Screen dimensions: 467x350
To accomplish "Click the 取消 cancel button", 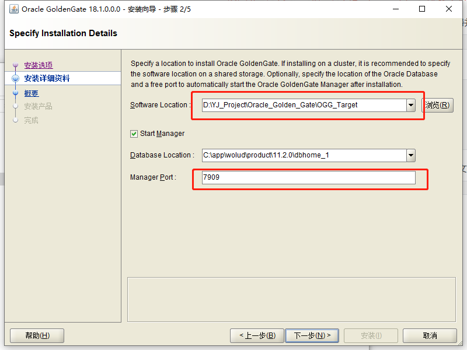I will pos(430,336).
